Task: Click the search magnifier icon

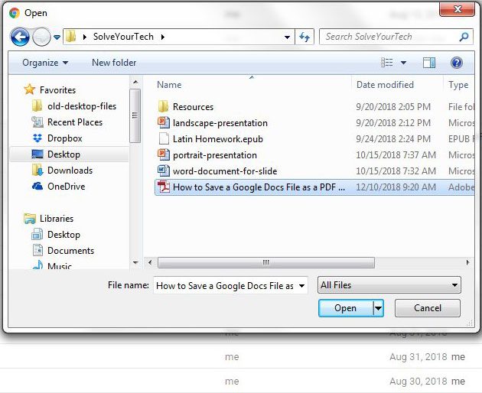Action: pos(464,37)
